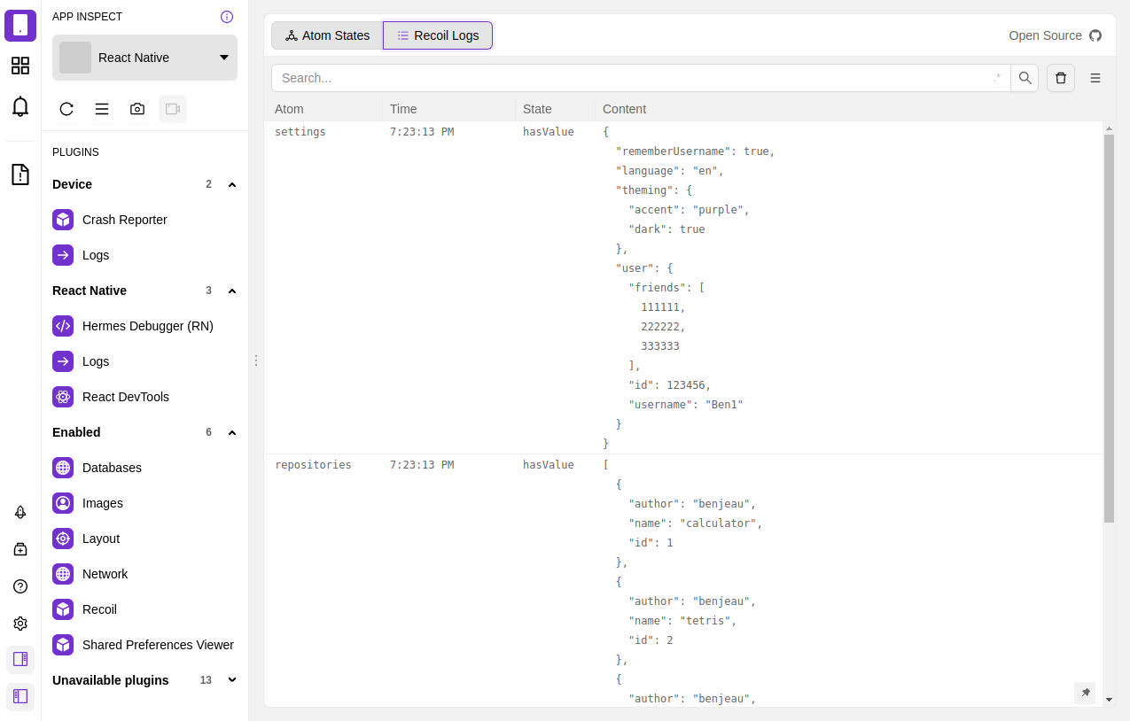Click the "accent": "purple" line
The image size is (1130, 721).
click(x=690, y=210)
